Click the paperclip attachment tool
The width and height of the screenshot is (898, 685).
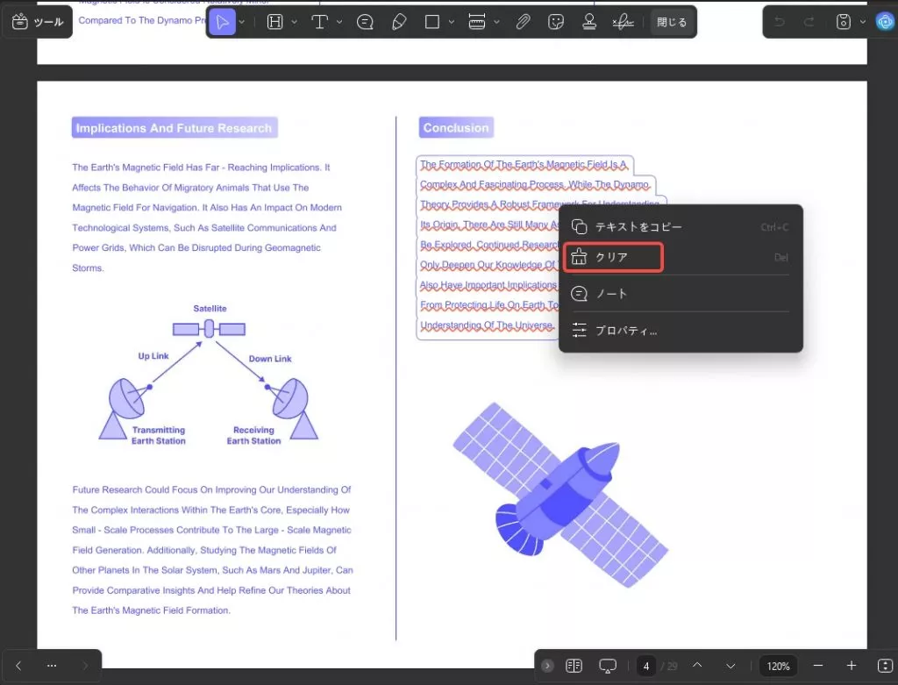(523, 22)
